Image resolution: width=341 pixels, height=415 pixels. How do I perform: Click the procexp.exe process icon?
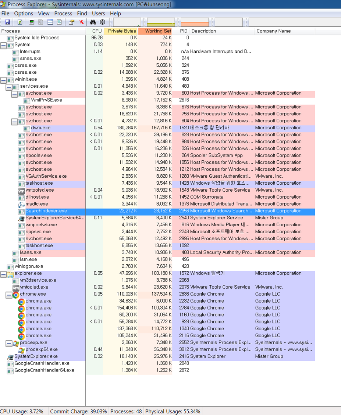point(16,343)
